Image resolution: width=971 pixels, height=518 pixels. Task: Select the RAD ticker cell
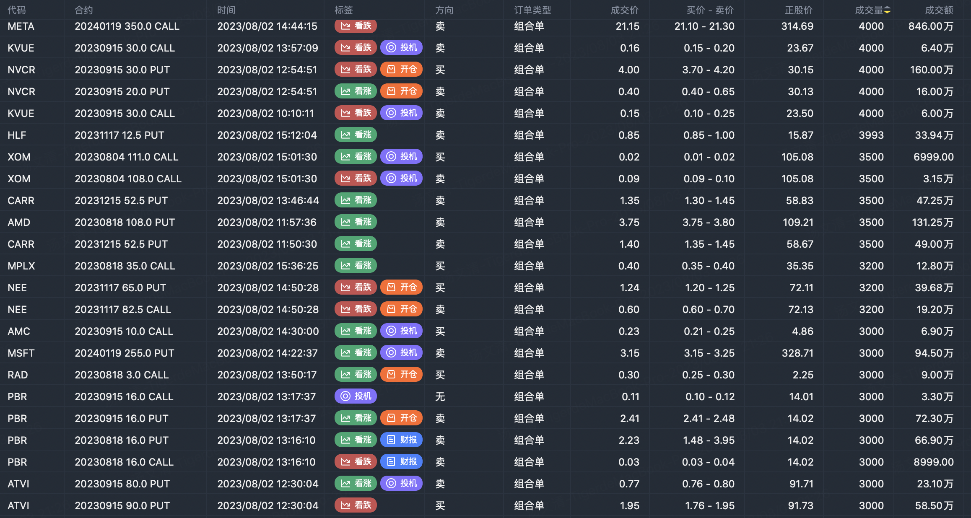pos(18,375)
